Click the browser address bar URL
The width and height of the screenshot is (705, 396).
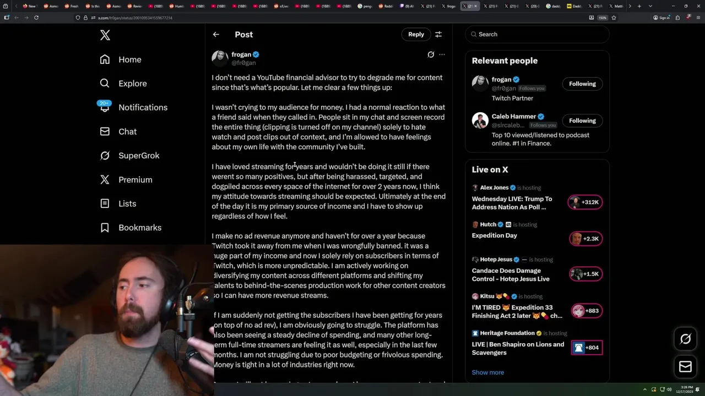click(x=135, y=18)
